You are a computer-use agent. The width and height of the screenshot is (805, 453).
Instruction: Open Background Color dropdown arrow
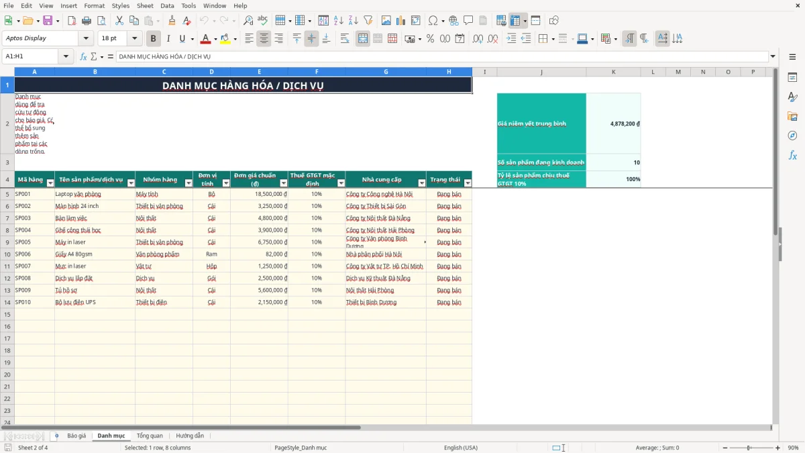coord(235,39)
